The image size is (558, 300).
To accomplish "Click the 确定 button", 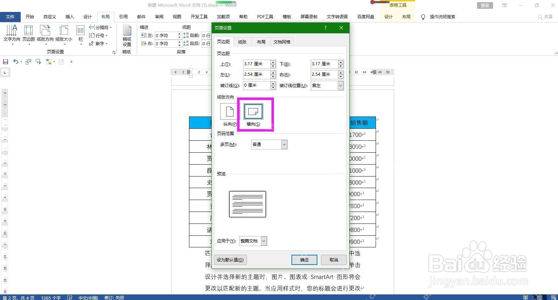I will click(304, 260).
